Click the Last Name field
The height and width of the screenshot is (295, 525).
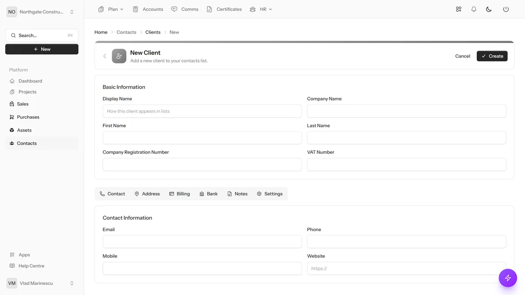click(406, 138)
